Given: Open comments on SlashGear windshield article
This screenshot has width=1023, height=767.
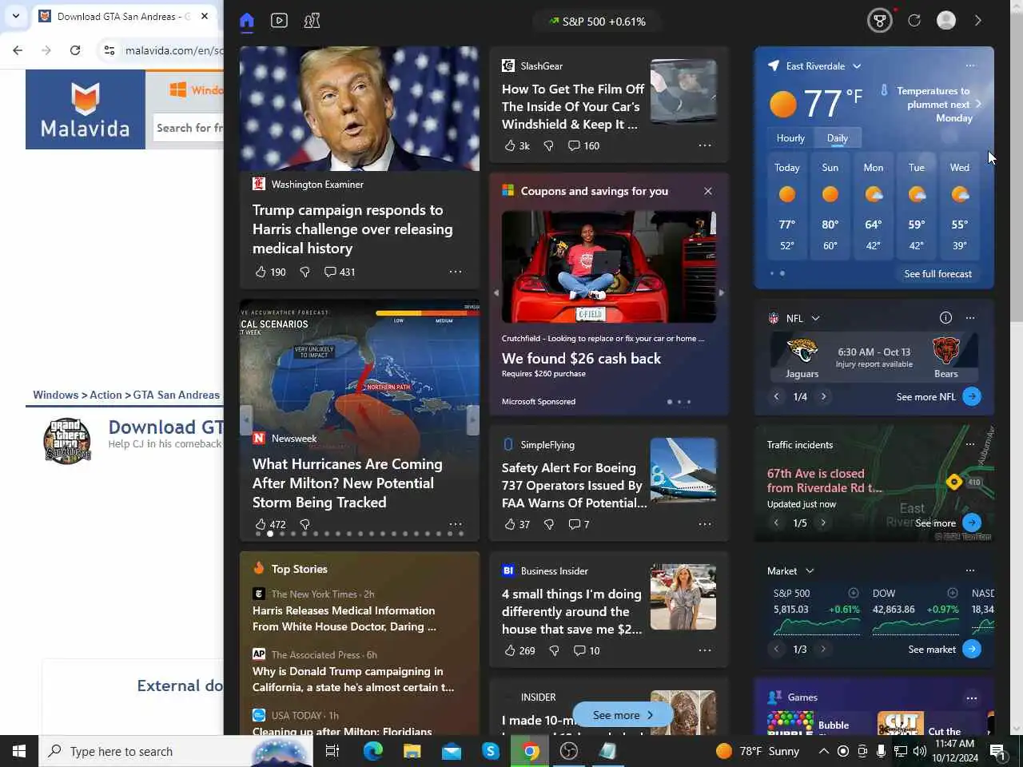Looking at the screenshot, I should coord(583,145).
